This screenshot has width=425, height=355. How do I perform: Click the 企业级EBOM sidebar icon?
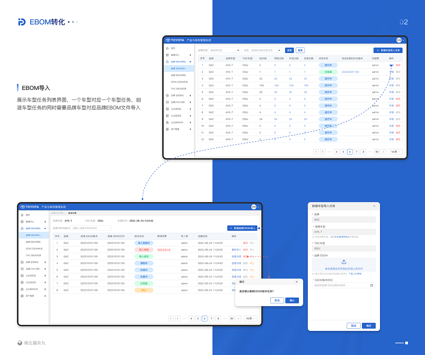(x=167, y=122)
